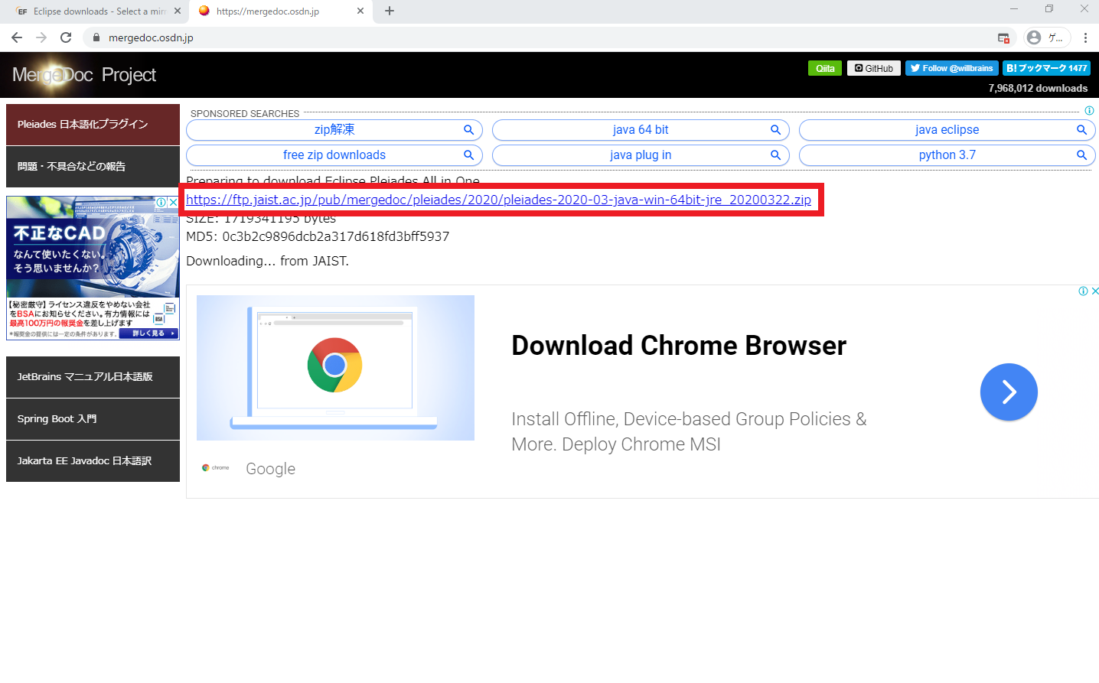Click the blue arrow button in Chrome ad
Screen dimensions: 1099x683
coord(1009,392)
